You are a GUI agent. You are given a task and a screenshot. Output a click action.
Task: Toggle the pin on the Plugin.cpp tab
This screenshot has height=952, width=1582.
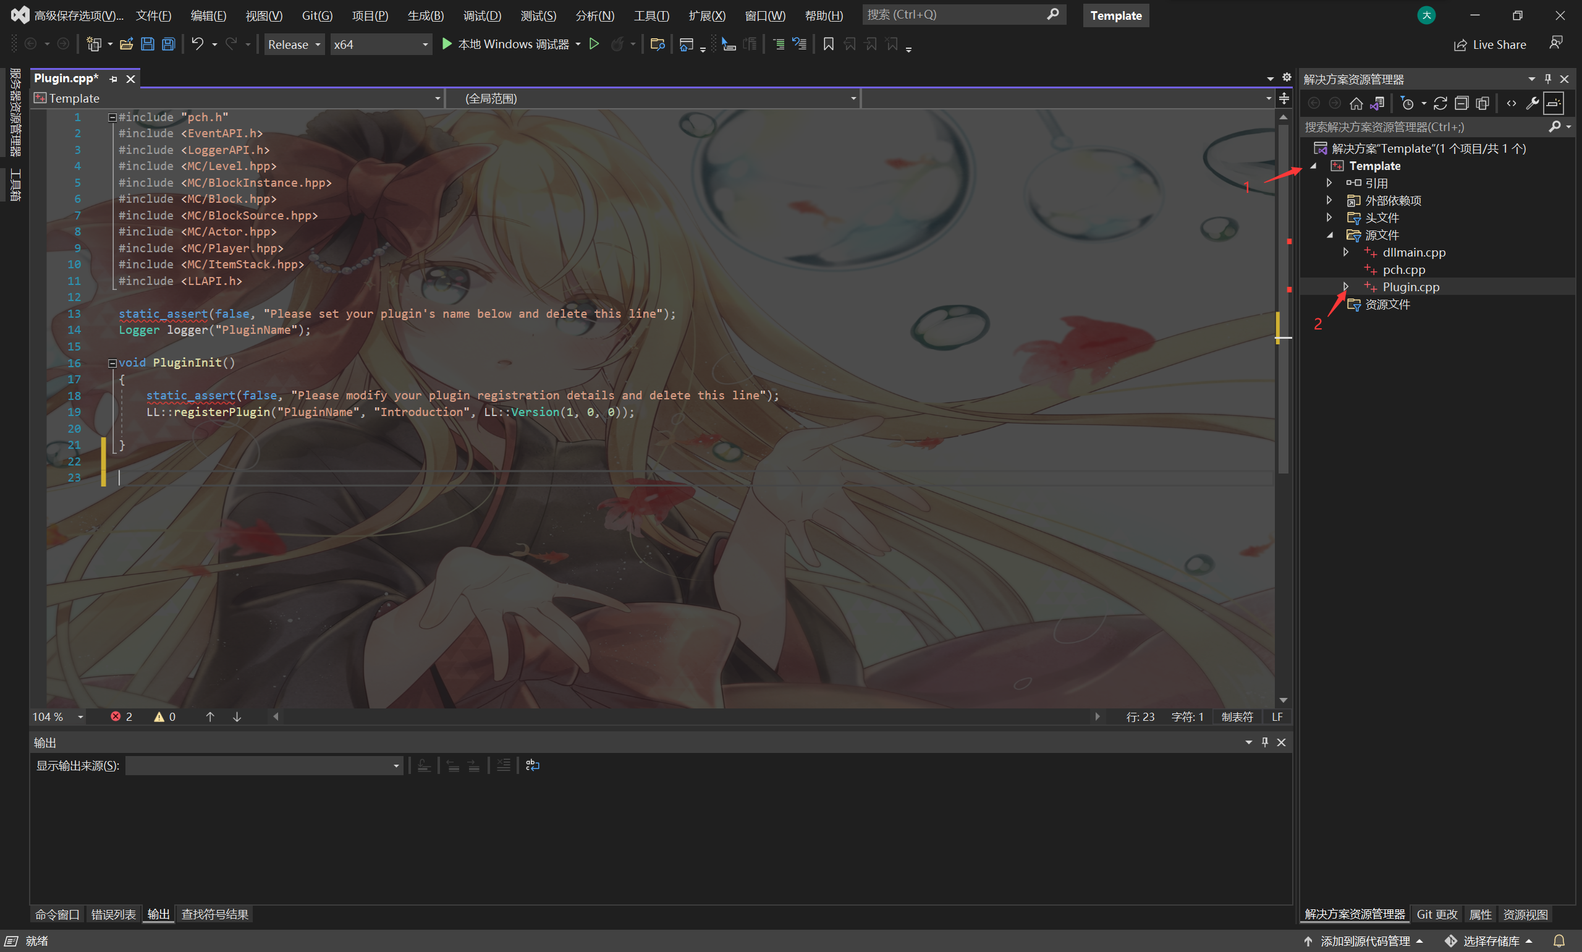pos(114,79)
